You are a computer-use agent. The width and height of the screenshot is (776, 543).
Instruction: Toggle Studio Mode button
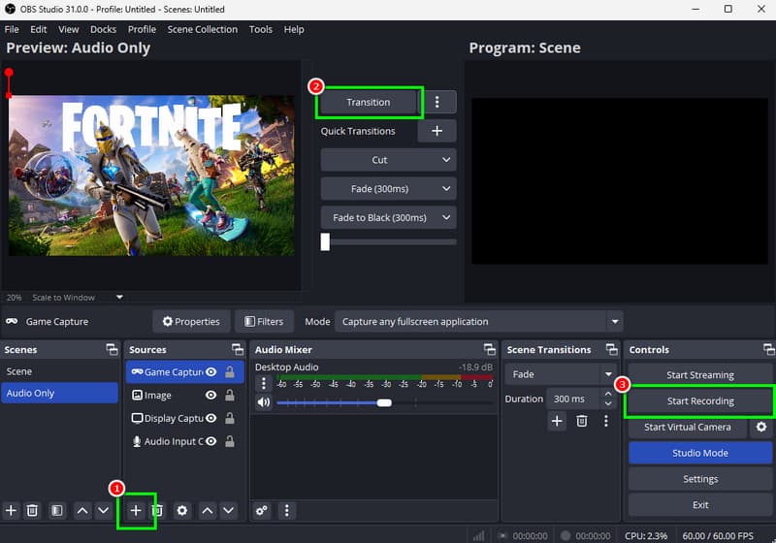[x=700, y=453]
